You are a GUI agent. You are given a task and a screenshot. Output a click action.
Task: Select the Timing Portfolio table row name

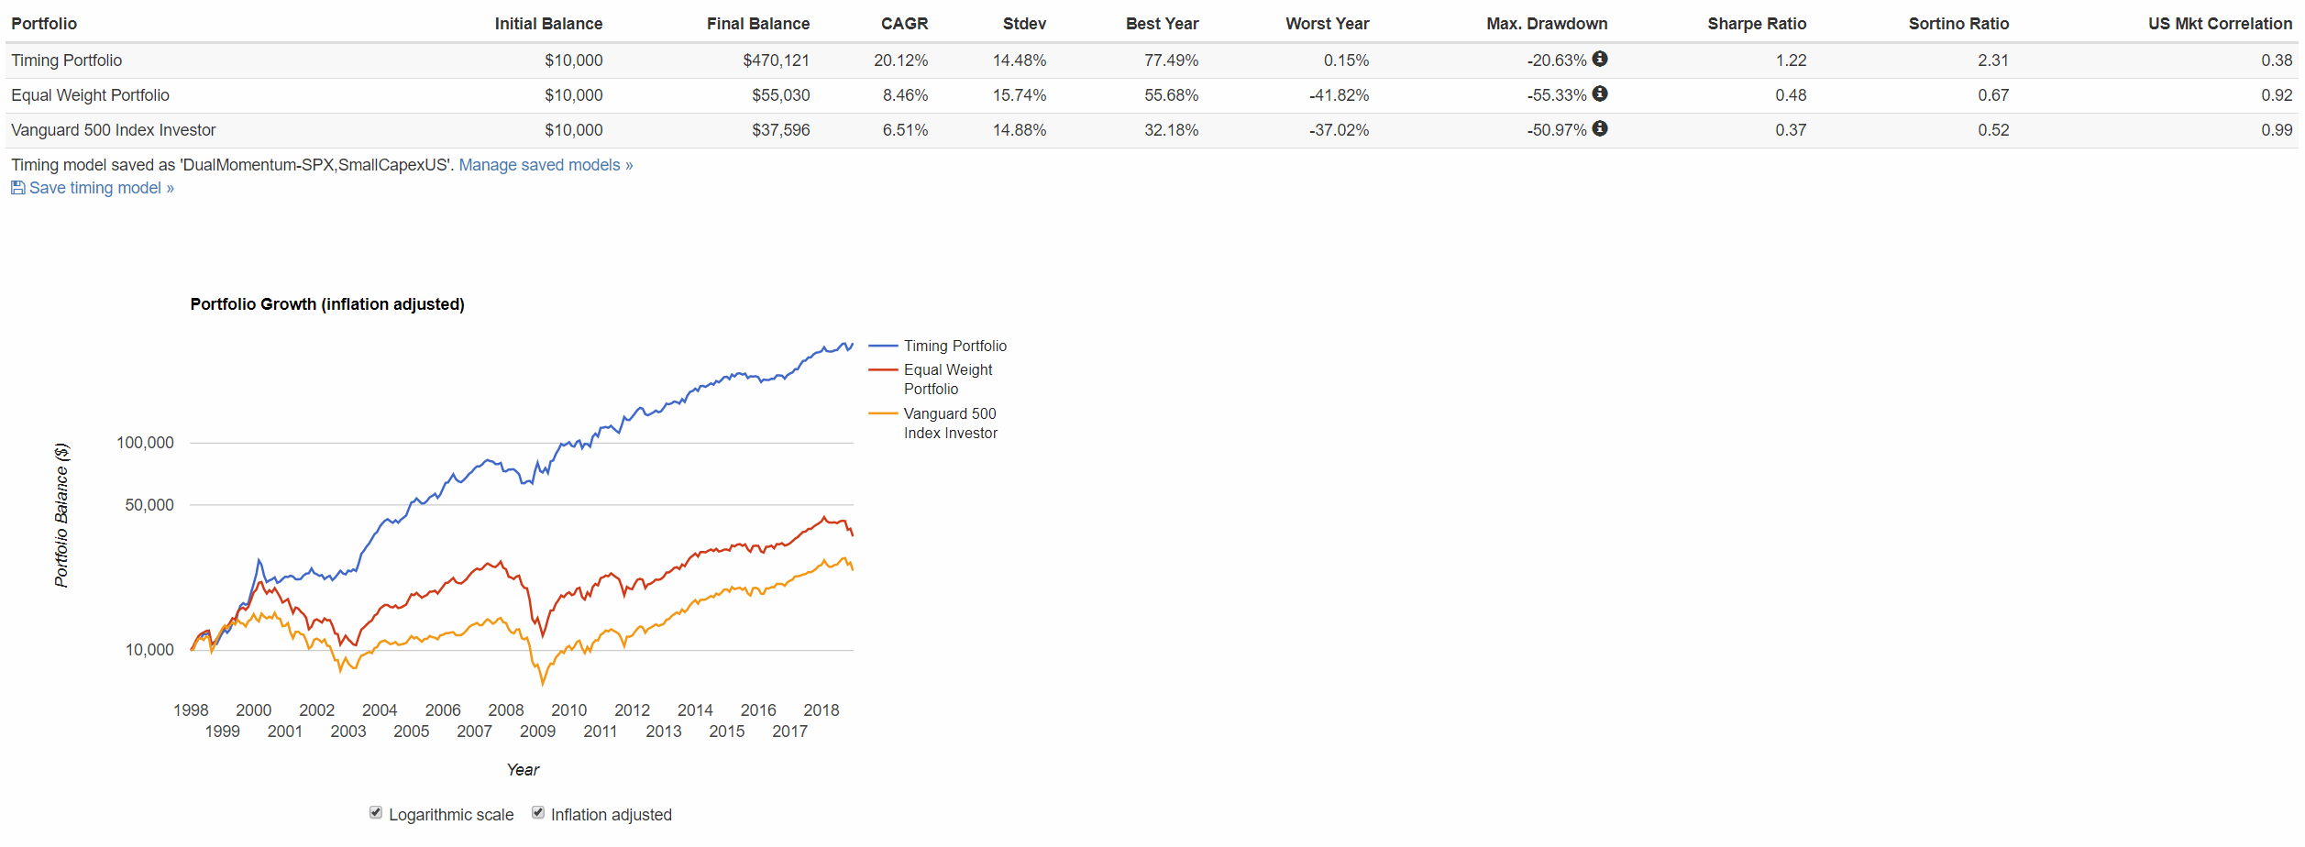pos(66,60)
